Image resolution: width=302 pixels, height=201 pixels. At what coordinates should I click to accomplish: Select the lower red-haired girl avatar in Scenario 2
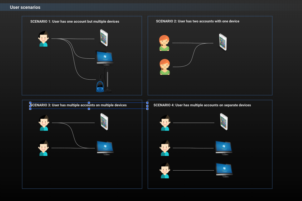point(165,67)
